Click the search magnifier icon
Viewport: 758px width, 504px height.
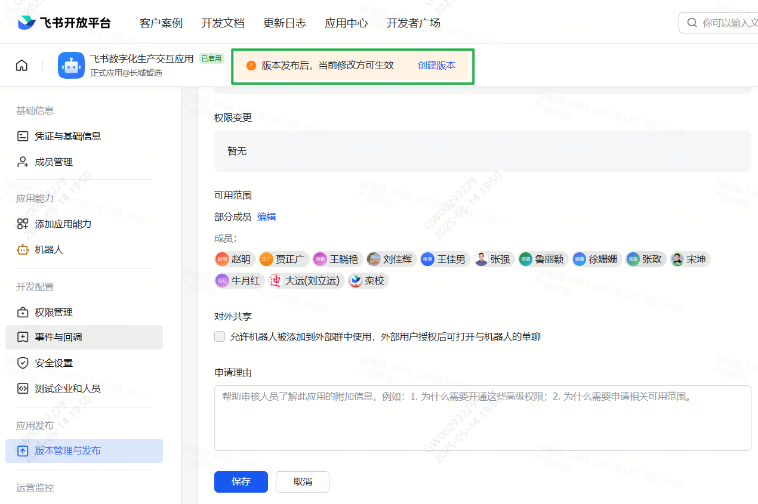pyautogui.click(x=692, y=23)
